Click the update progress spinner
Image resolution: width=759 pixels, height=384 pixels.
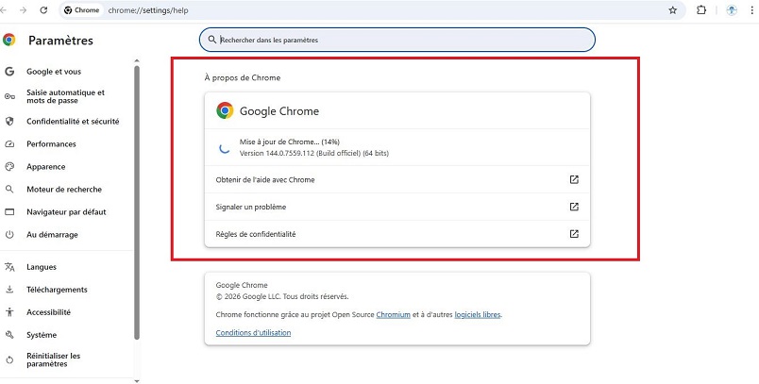(x=225, y=147)
